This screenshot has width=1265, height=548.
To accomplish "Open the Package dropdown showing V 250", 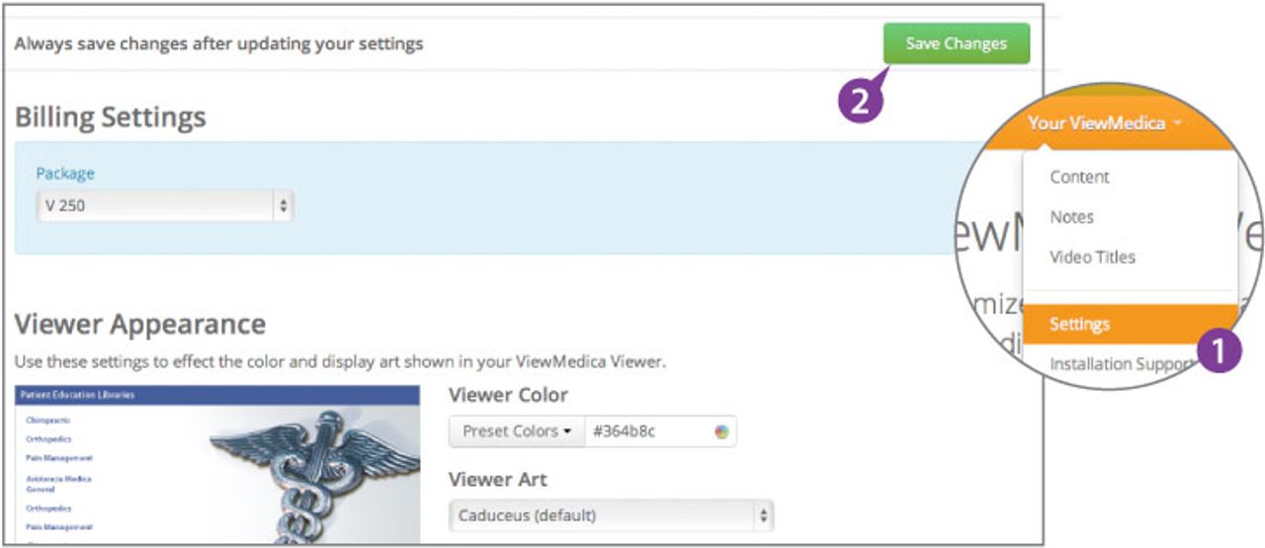I will coord(165,205).
